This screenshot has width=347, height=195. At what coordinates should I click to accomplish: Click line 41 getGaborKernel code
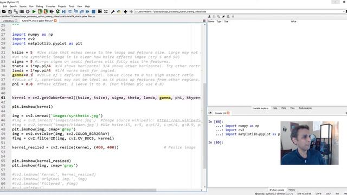[x=106, y=97]
